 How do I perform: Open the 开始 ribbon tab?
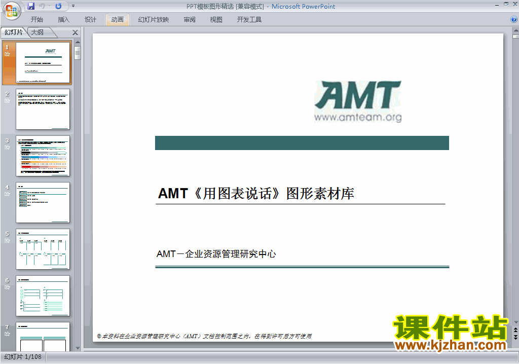[x=36, y=20]
